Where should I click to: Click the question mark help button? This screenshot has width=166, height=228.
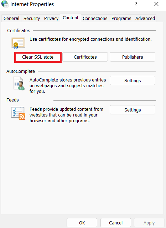pyautogui.click(x=136, y=4)
